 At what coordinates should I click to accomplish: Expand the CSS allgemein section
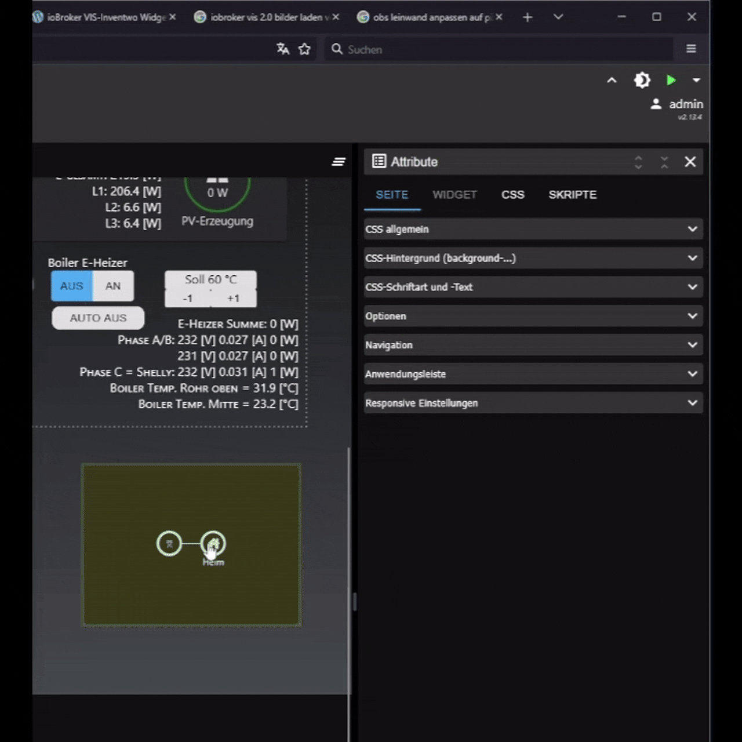pos(533,229)
